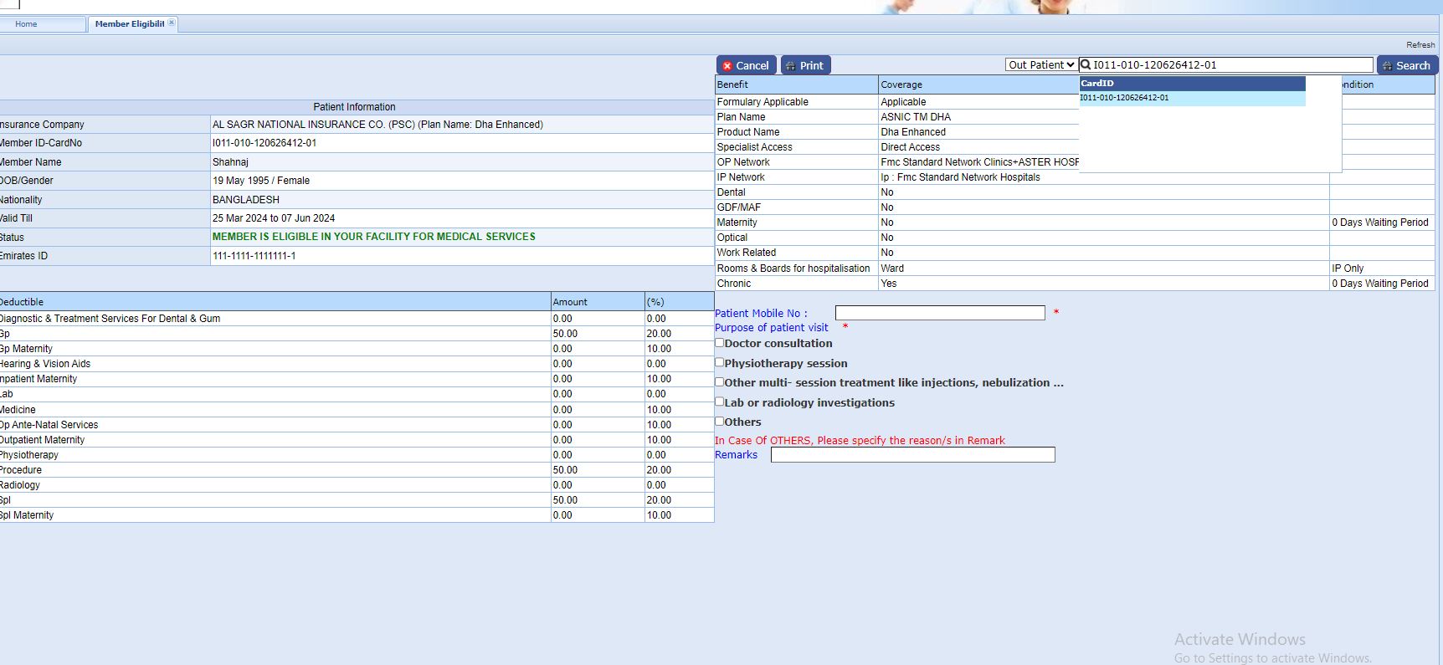The width and height of the screenshot is (1443, 665).
Task: Click the card ID search input
Action: pyautogui.click(x=1230, y=65)
